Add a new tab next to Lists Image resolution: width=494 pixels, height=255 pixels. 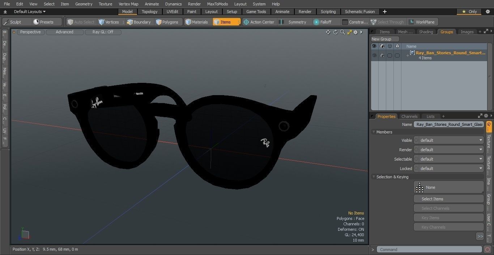(443, 116)
